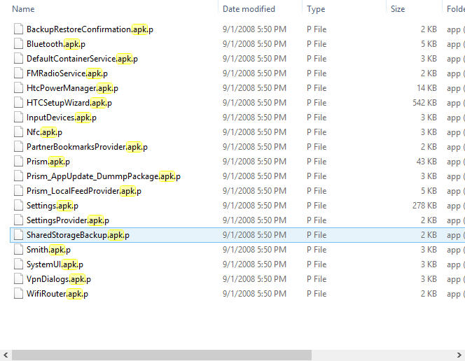Image resolution: width=465 pixels, height=361 pixels.
Task: Select the Prism.apk.p file icon
Action: pyautogui.click(x=18, y=162)
